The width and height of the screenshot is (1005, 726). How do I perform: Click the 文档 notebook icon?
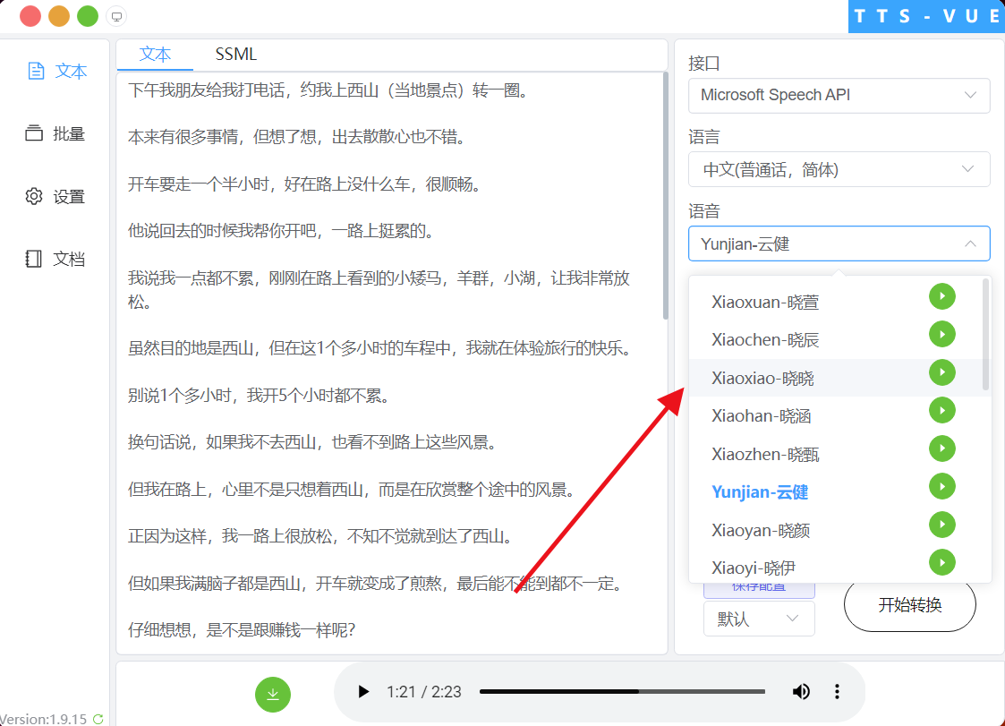click(x=33, y=259)
